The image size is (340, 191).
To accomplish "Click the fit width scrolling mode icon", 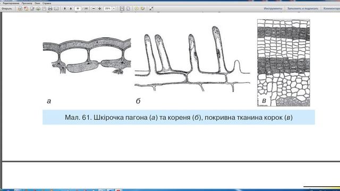I will pyautogui.click(x=122, y=8).
